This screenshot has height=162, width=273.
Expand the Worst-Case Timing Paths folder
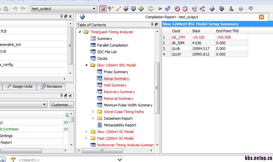tap(93, 112)
